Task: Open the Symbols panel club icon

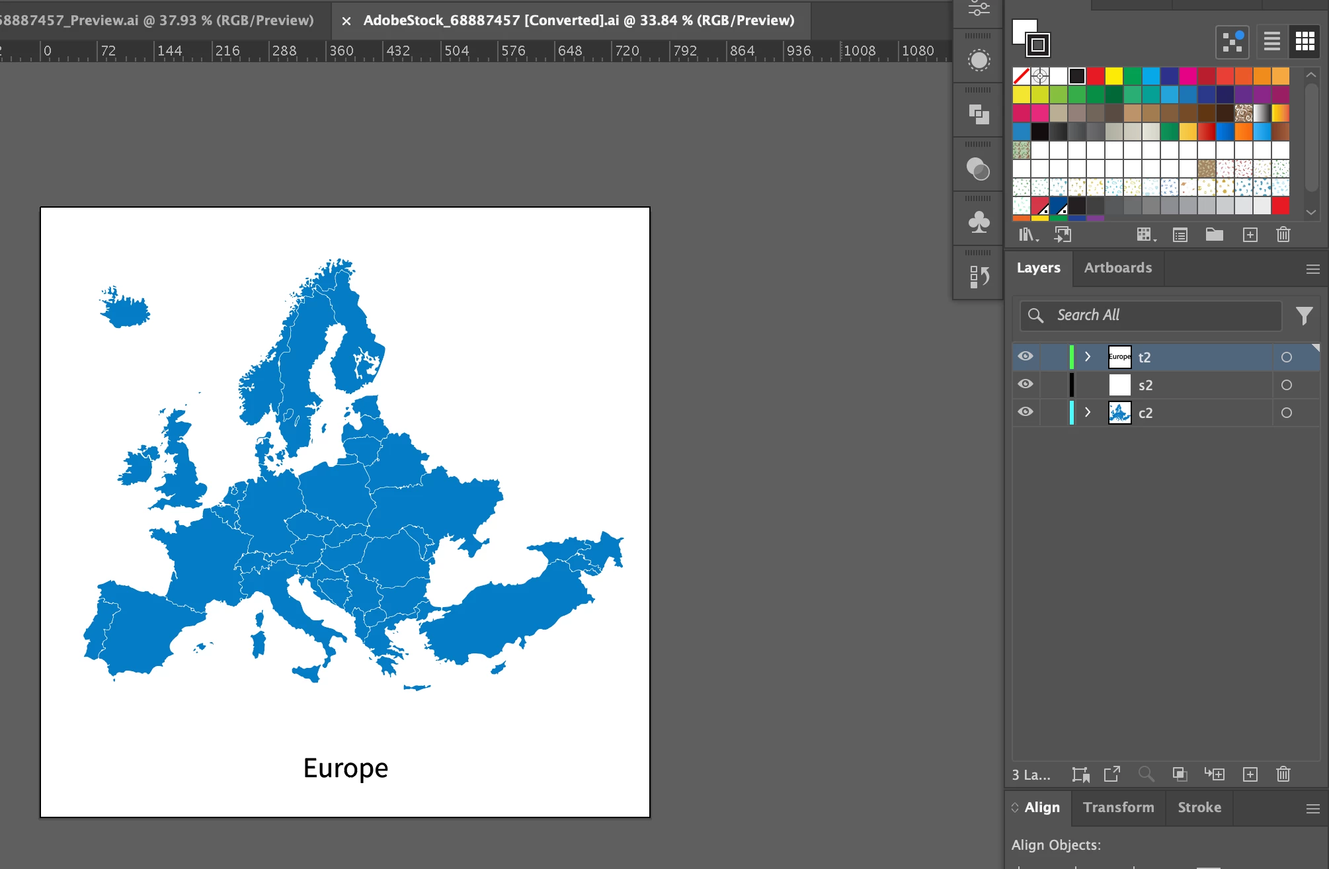Action: (x=979, y=222)
